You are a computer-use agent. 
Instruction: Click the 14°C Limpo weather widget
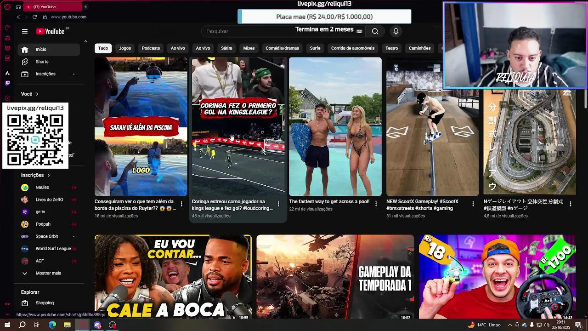(484, 325)
